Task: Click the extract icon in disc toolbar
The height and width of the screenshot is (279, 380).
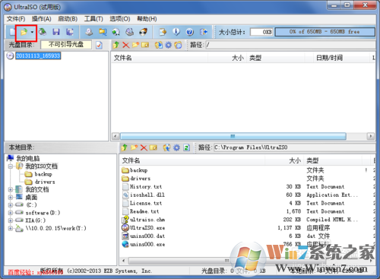Action: [159, 45]
